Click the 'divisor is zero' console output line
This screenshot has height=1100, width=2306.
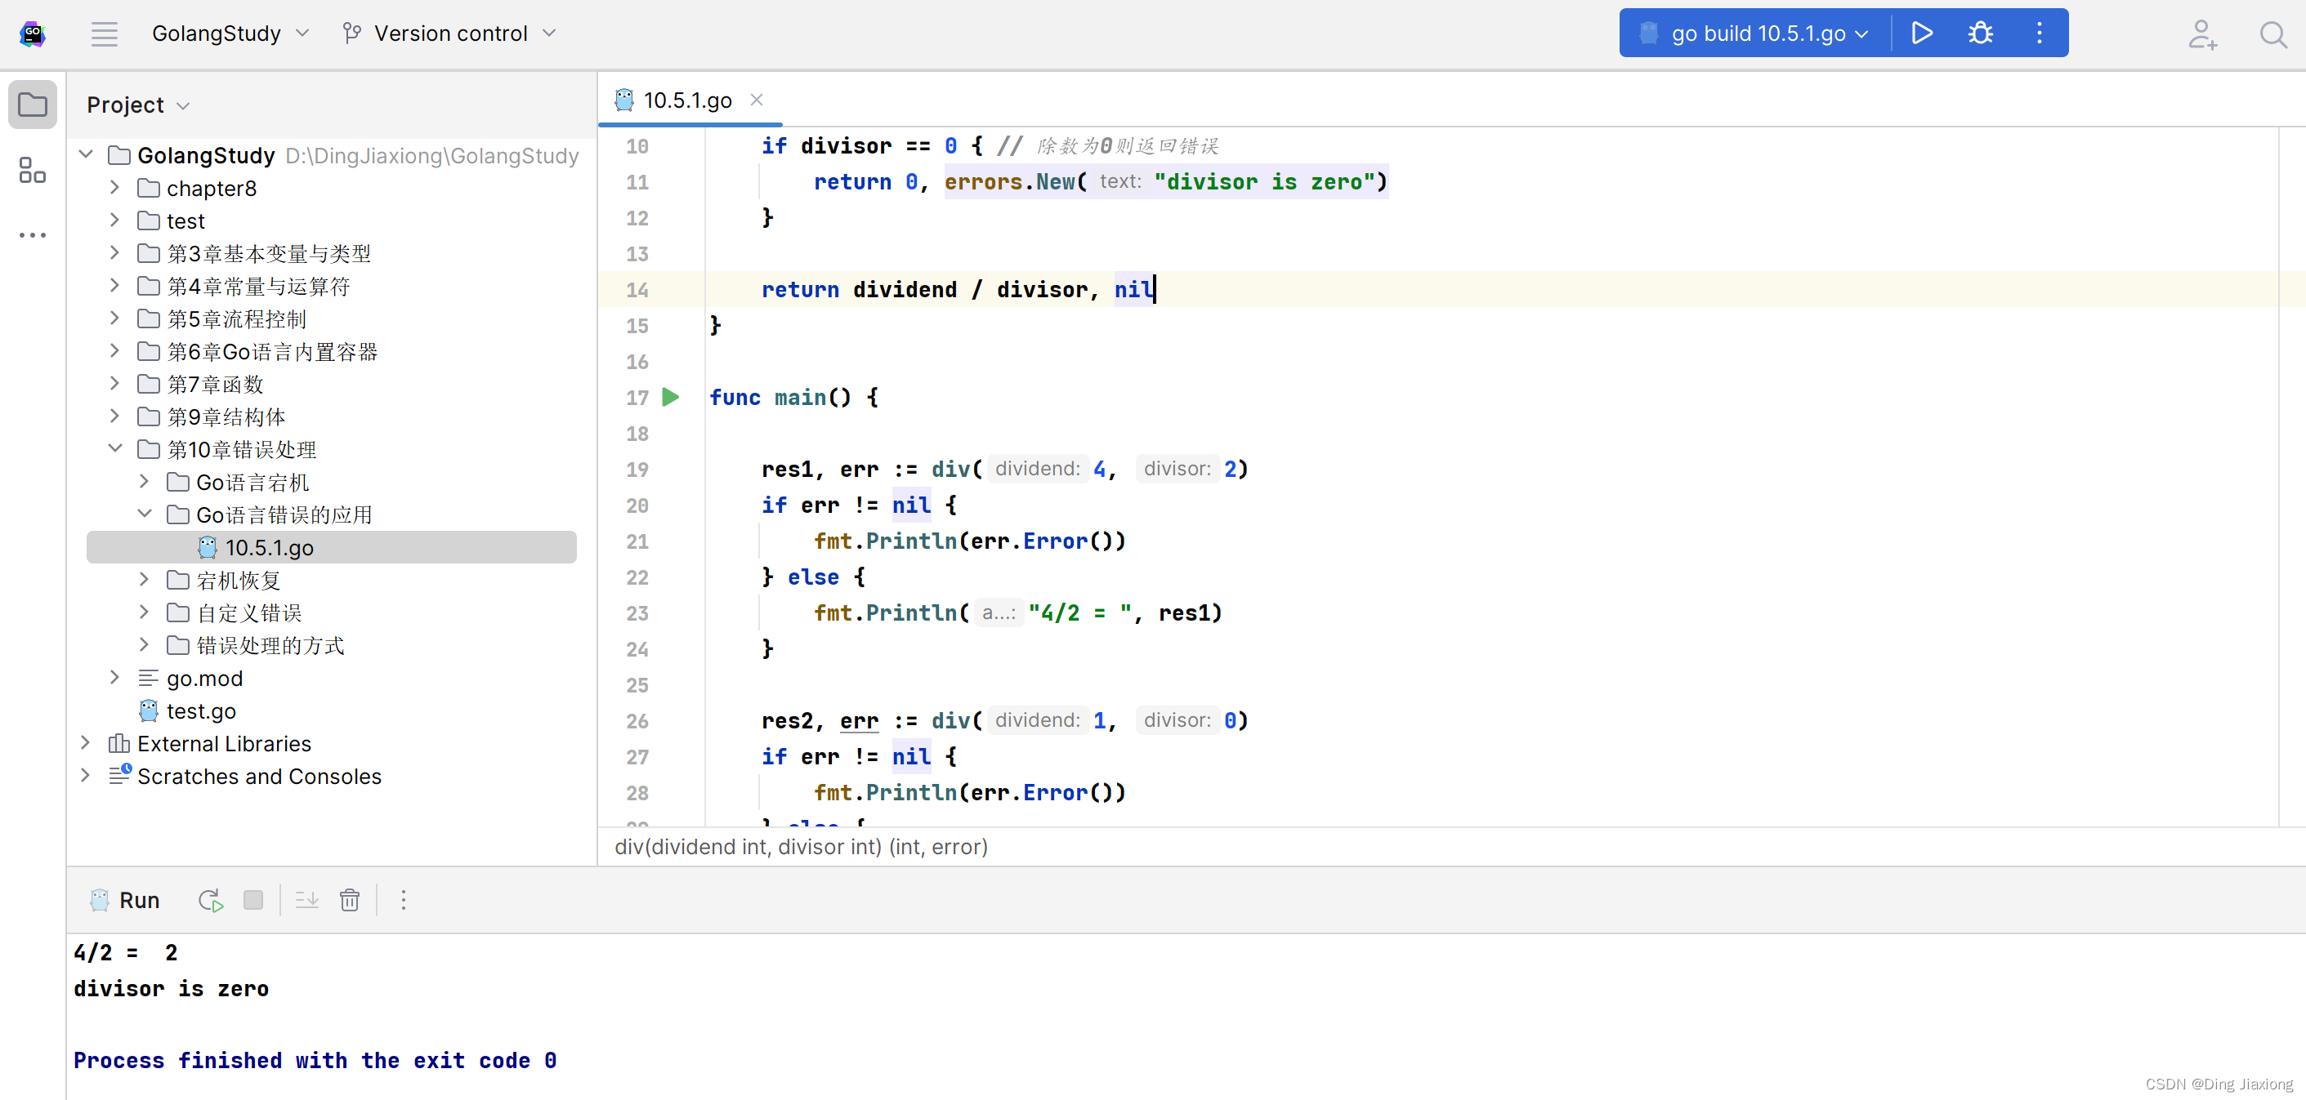click(171, 988)
